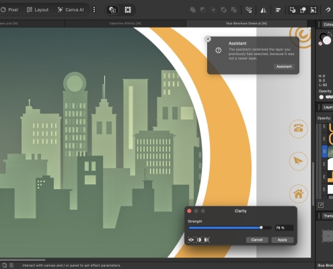Click the Insert on top icon
The width and height of the screenshot is (333, 269).
pos(303,10)
